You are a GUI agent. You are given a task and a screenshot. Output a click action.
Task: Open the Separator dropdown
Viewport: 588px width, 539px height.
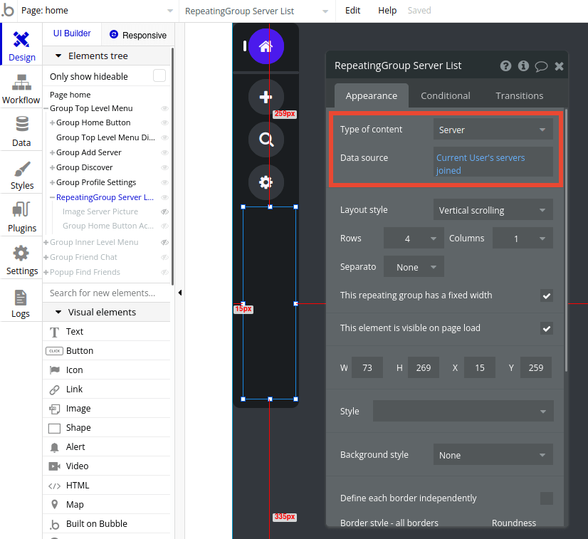click(x=414, y=266)
